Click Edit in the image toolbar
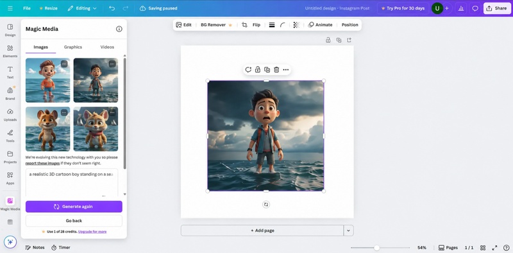Screen dimensions: 513x253 [x=183, y=24]
